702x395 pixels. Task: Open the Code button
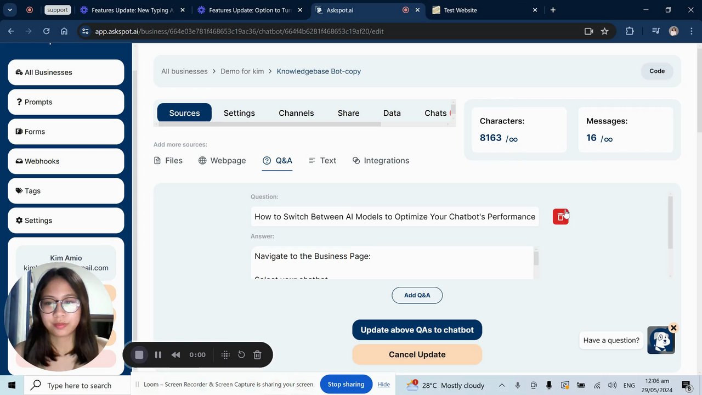click(x=657, y=71)
